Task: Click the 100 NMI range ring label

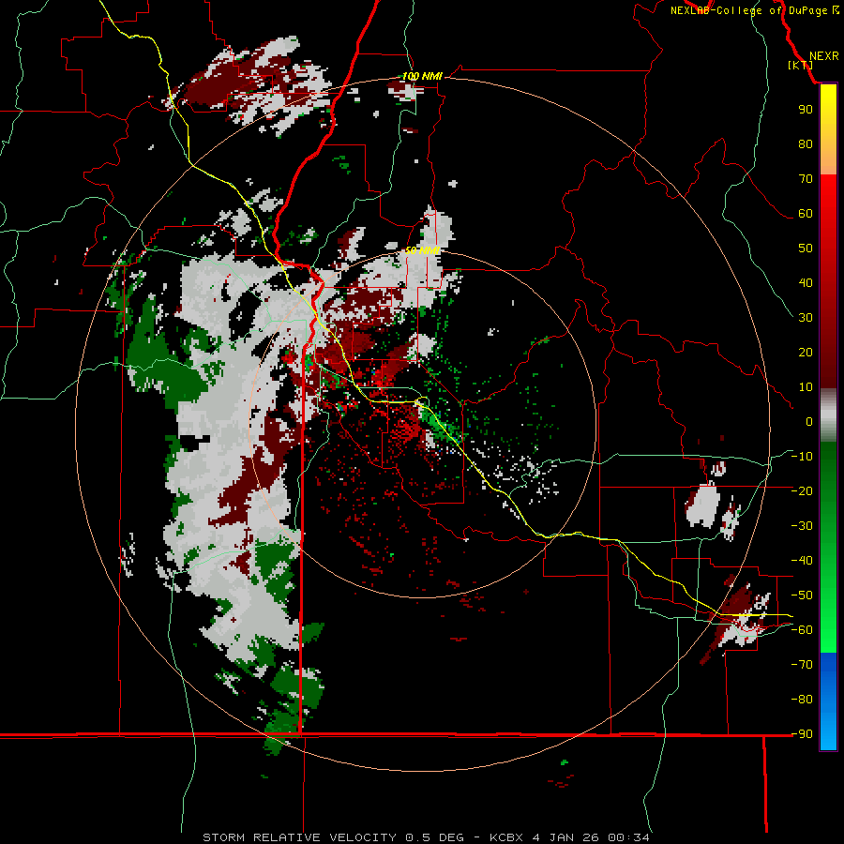Action: (422, 77)
